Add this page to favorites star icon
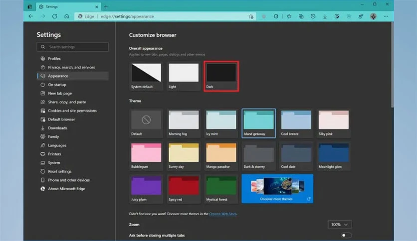The image size is (417, 241). [x=251, y=16]
